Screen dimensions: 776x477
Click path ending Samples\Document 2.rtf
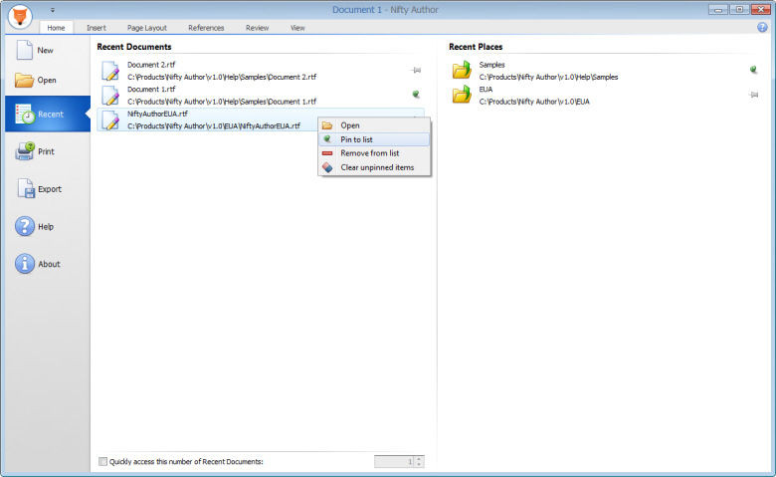point(222,78)
